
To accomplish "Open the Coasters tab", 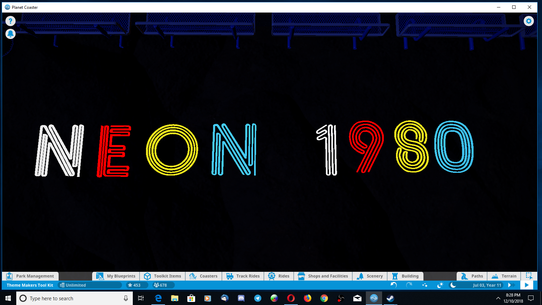I will (x=204, y=276).
